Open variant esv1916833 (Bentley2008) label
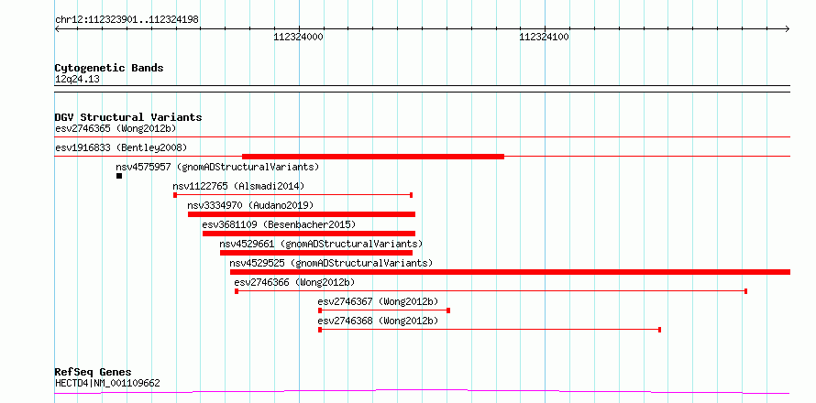The image size is (816, 403). (x=121, y=147)
